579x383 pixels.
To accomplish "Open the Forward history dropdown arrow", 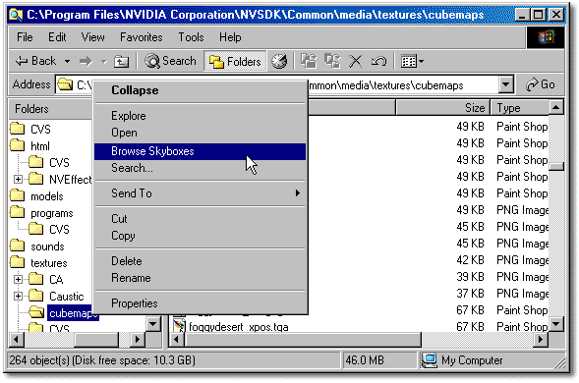I will pos(104,61).
